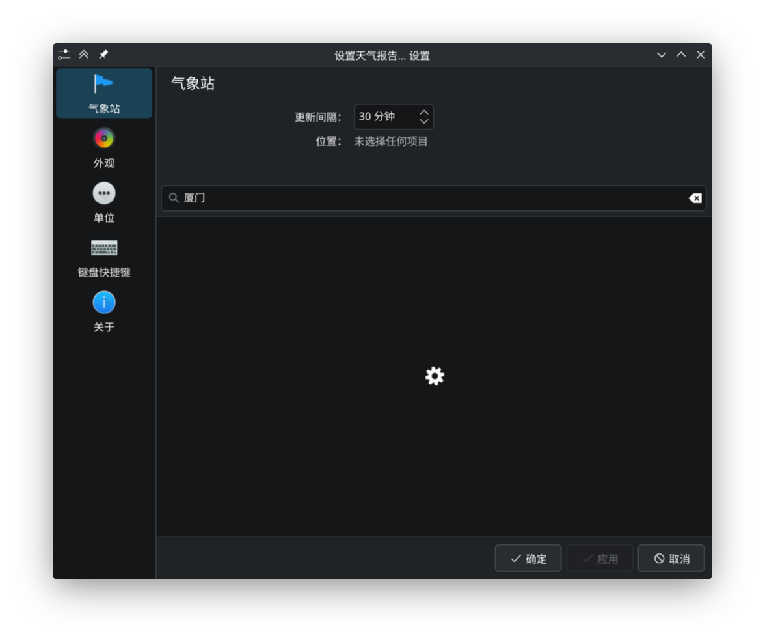Go to 键盘快捷键 keyboard shortcuts page
The height and width of the screenshot is (642, 765).
point(104,258)
